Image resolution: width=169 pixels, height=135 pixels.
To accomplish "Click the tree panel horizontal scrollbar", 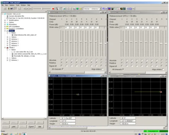I will tap(24, 119).
